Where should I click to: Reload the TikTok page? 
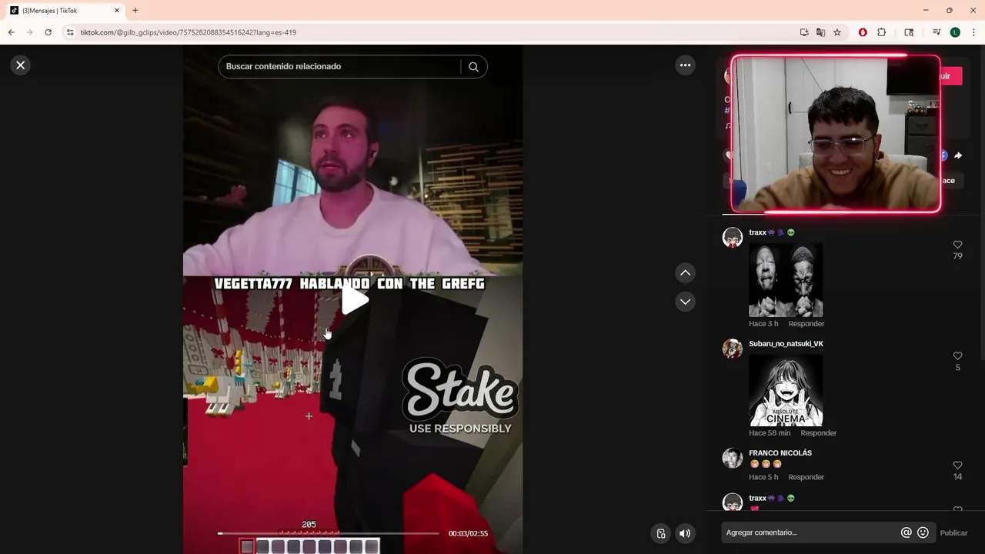[48, 32]
